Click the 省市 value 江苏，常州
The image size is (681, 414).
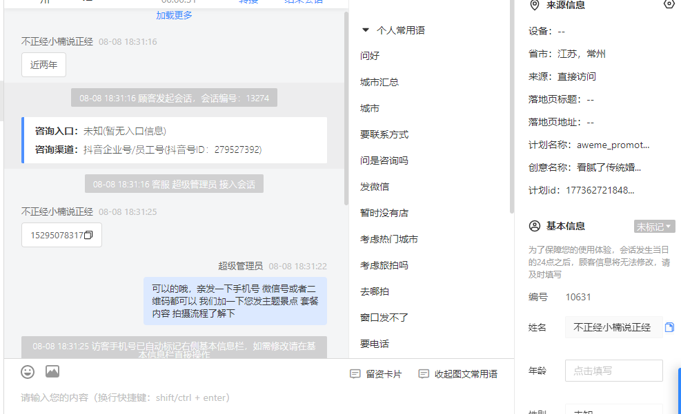point(582,54)
